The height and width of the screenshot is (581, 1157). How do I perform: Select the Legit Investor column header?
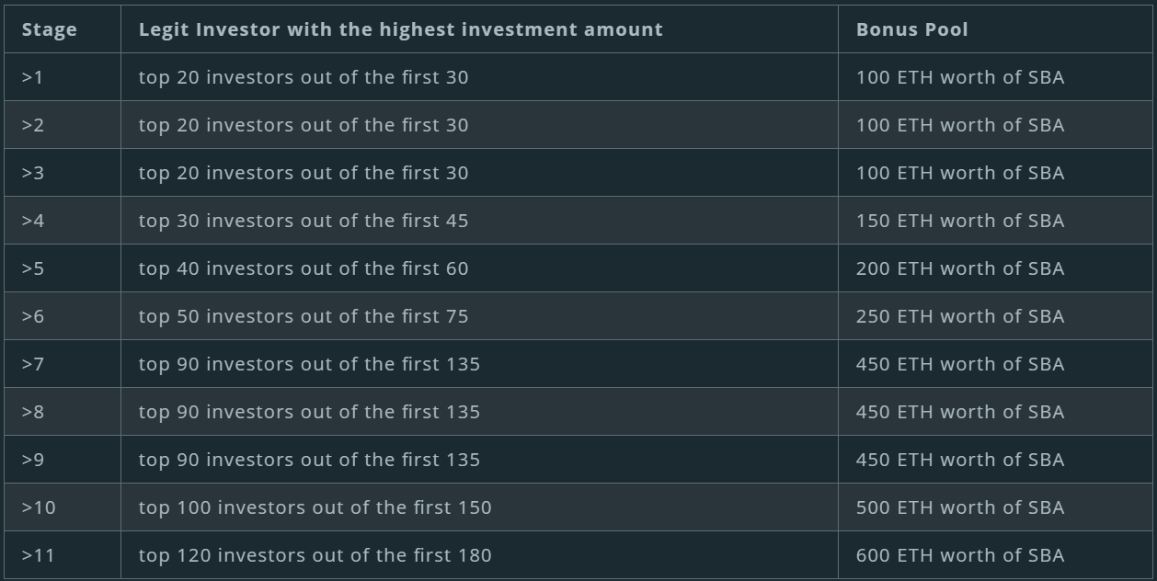coord(479,29)
